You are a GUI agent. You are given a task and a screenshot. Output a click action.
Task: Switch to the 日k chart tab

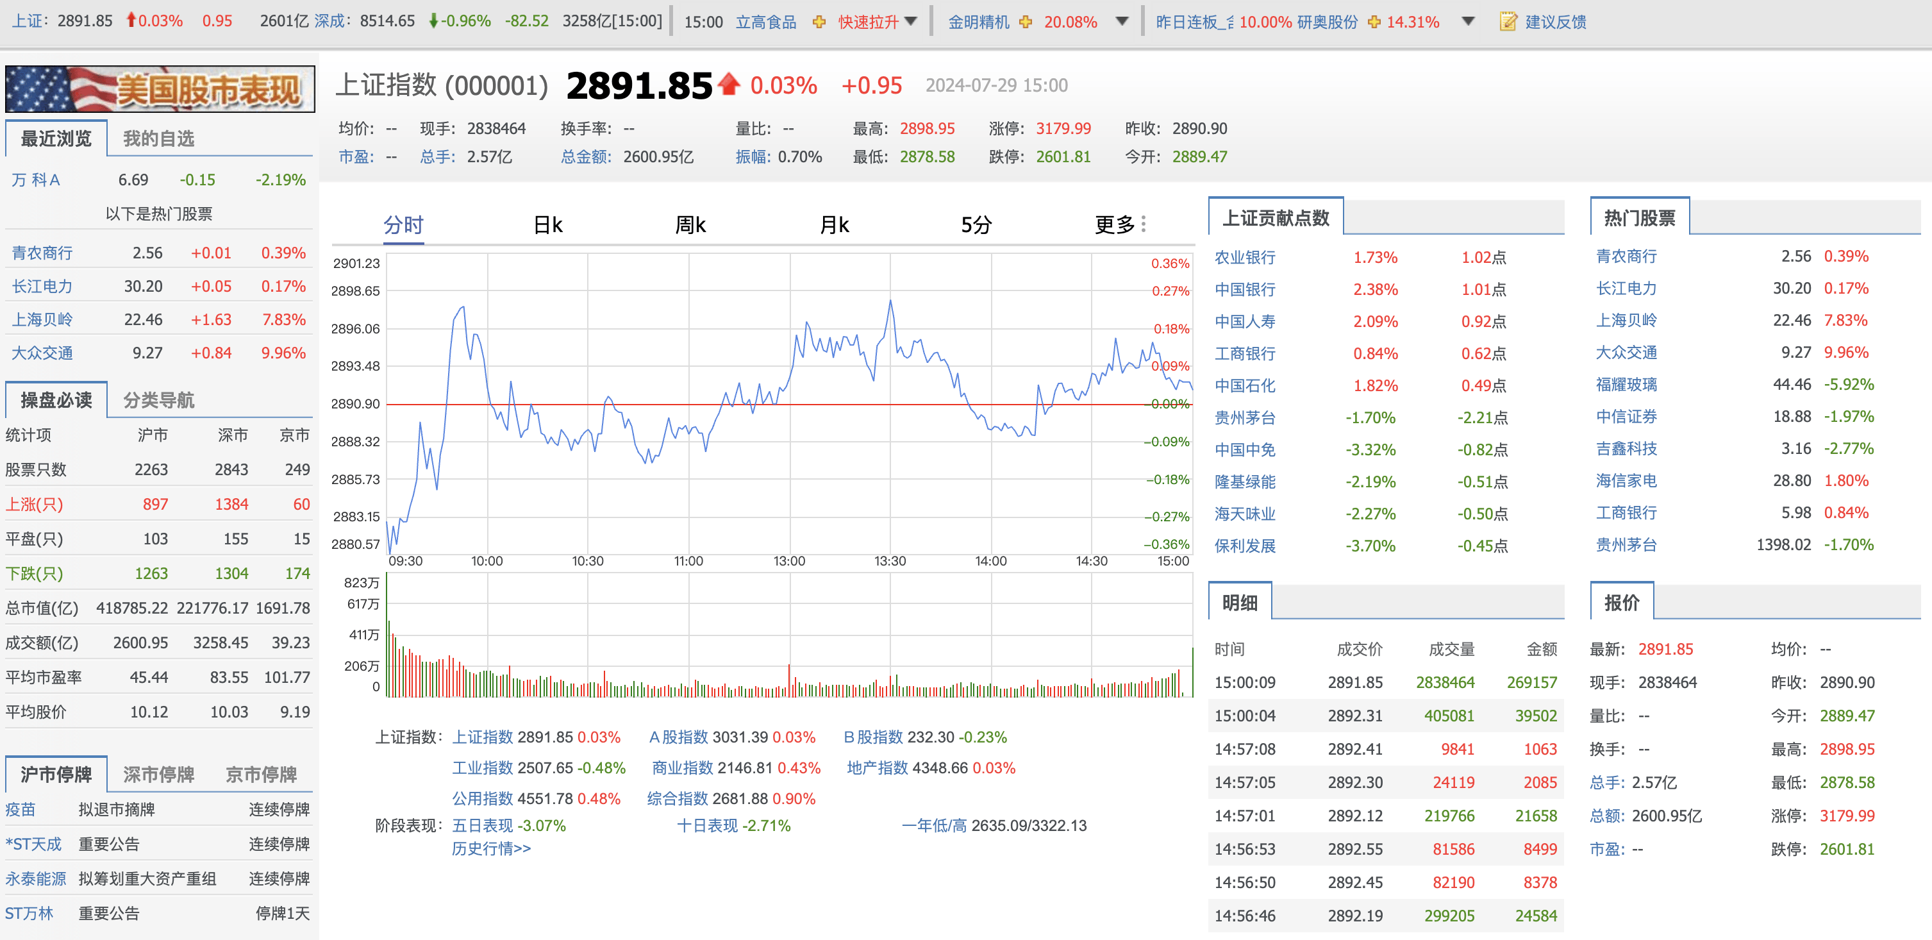point(550,224)
